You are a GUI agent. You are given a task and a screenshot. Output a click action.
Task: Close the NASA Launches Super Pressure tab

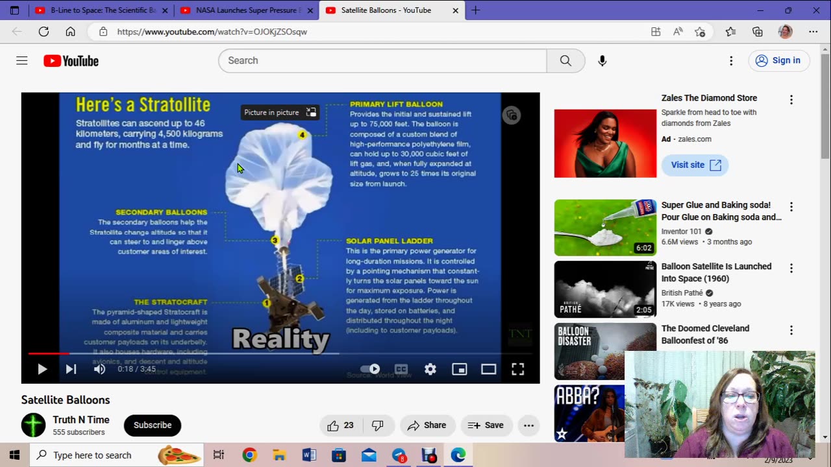point(310,10)
